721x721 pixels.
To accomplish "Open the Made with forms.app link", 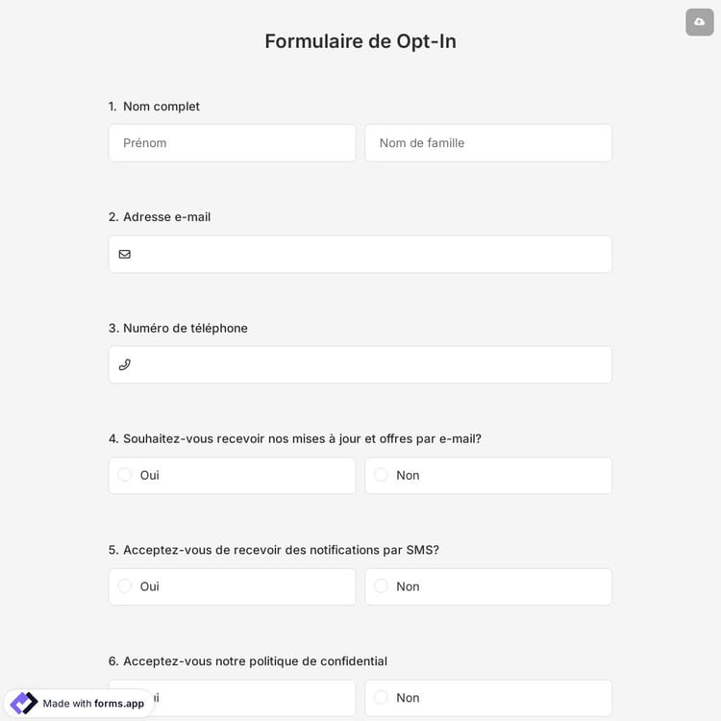I will [93, 703].
